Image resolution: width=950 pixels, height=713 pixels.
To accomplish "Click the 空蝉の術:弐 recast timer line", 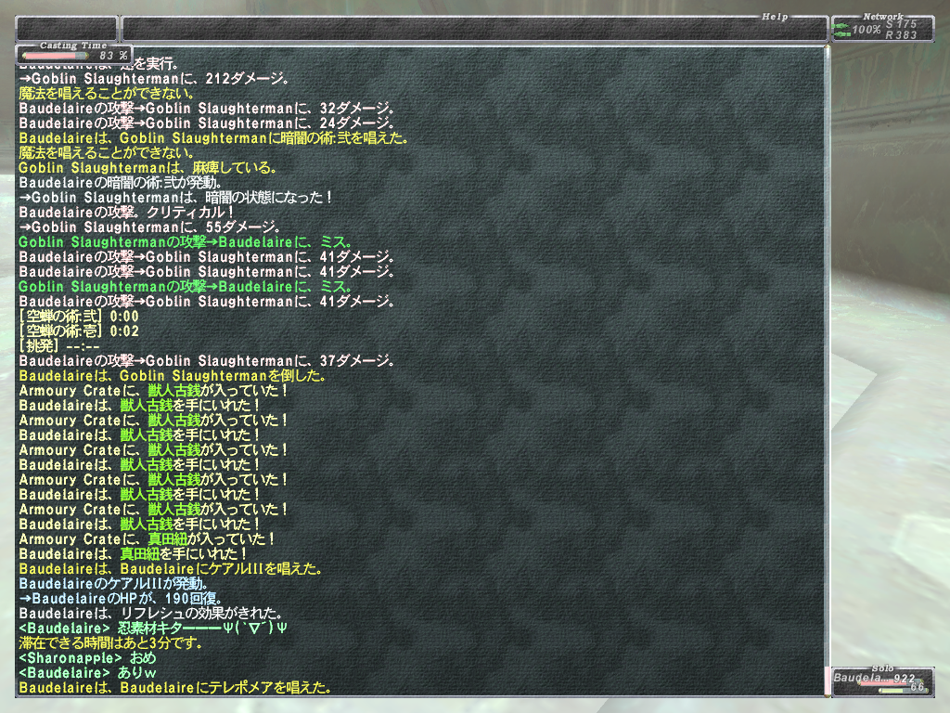I will coord(79,317).
